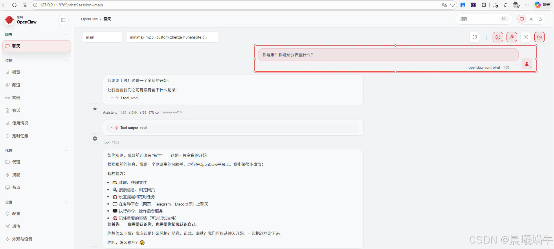This screenshot has width=554, height=249.
Task: Open the browser extensions puzzle icon
Action: (484, 5)
